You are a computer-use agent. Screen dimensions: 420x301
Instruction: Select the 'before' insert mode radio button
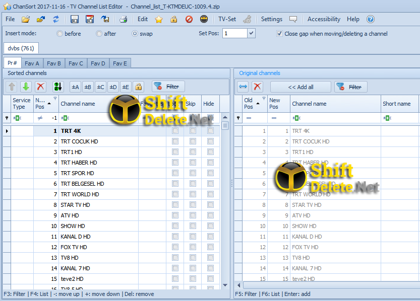coord(59,34)
